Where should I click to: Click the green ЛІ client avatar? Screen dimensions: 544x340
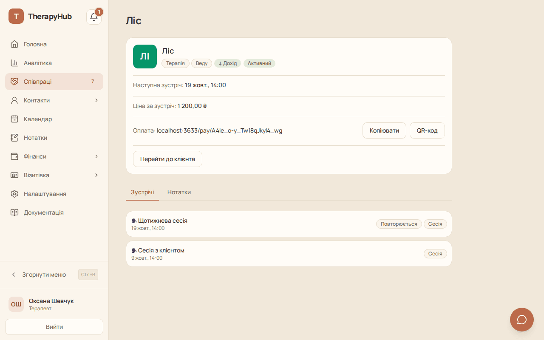click(145, 57)
